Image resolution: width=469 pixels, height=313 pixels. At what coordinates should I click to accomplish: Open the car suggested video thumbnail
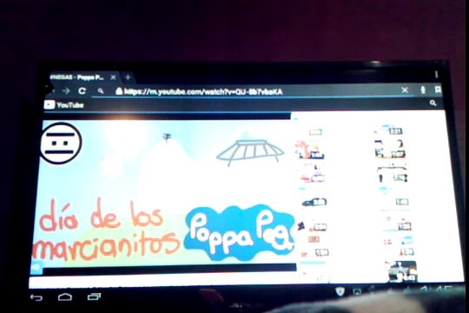coord(314,202)
